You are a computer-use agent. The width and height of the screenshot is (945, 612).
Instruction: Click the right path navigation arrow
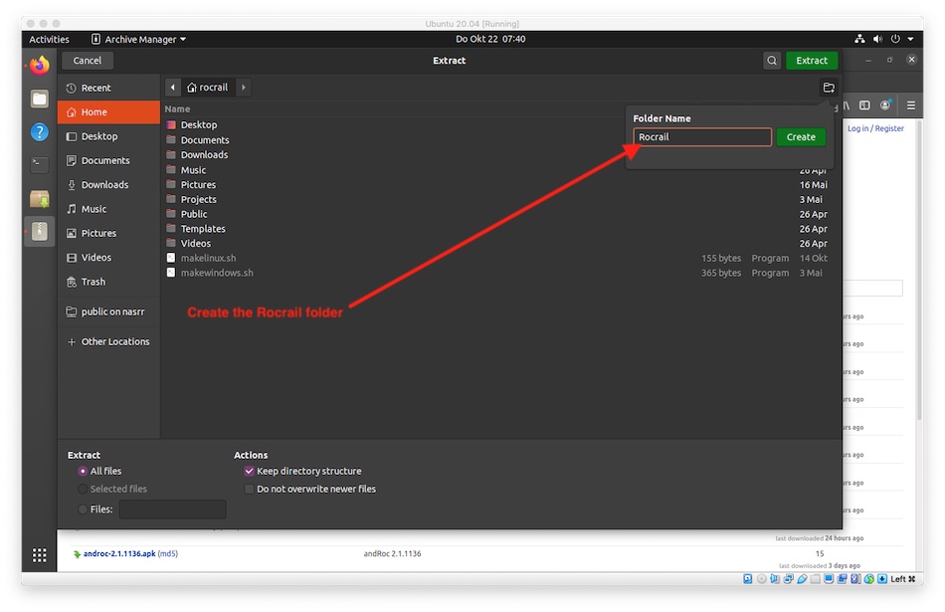click(x=243, y=88)
